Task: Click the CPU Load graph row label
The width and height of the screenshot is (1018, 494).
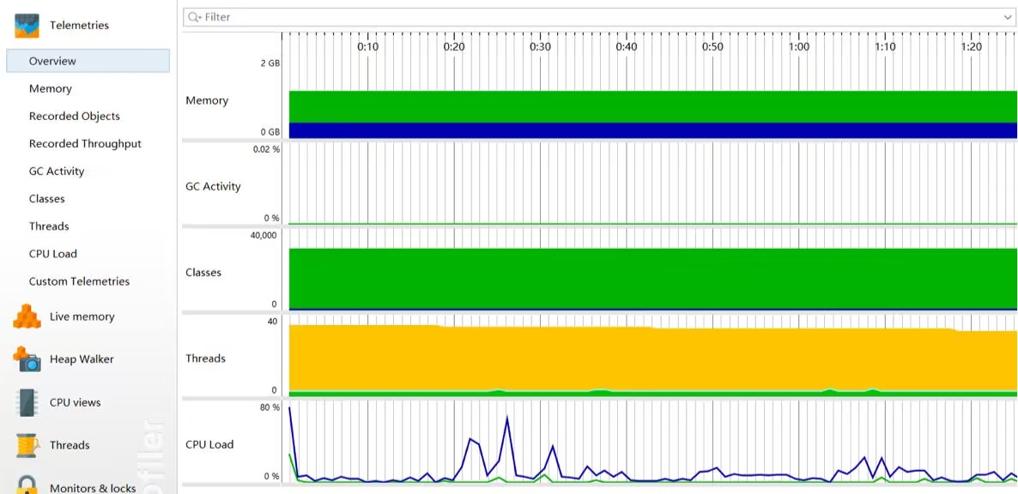Action: click(x=209, y=445)
